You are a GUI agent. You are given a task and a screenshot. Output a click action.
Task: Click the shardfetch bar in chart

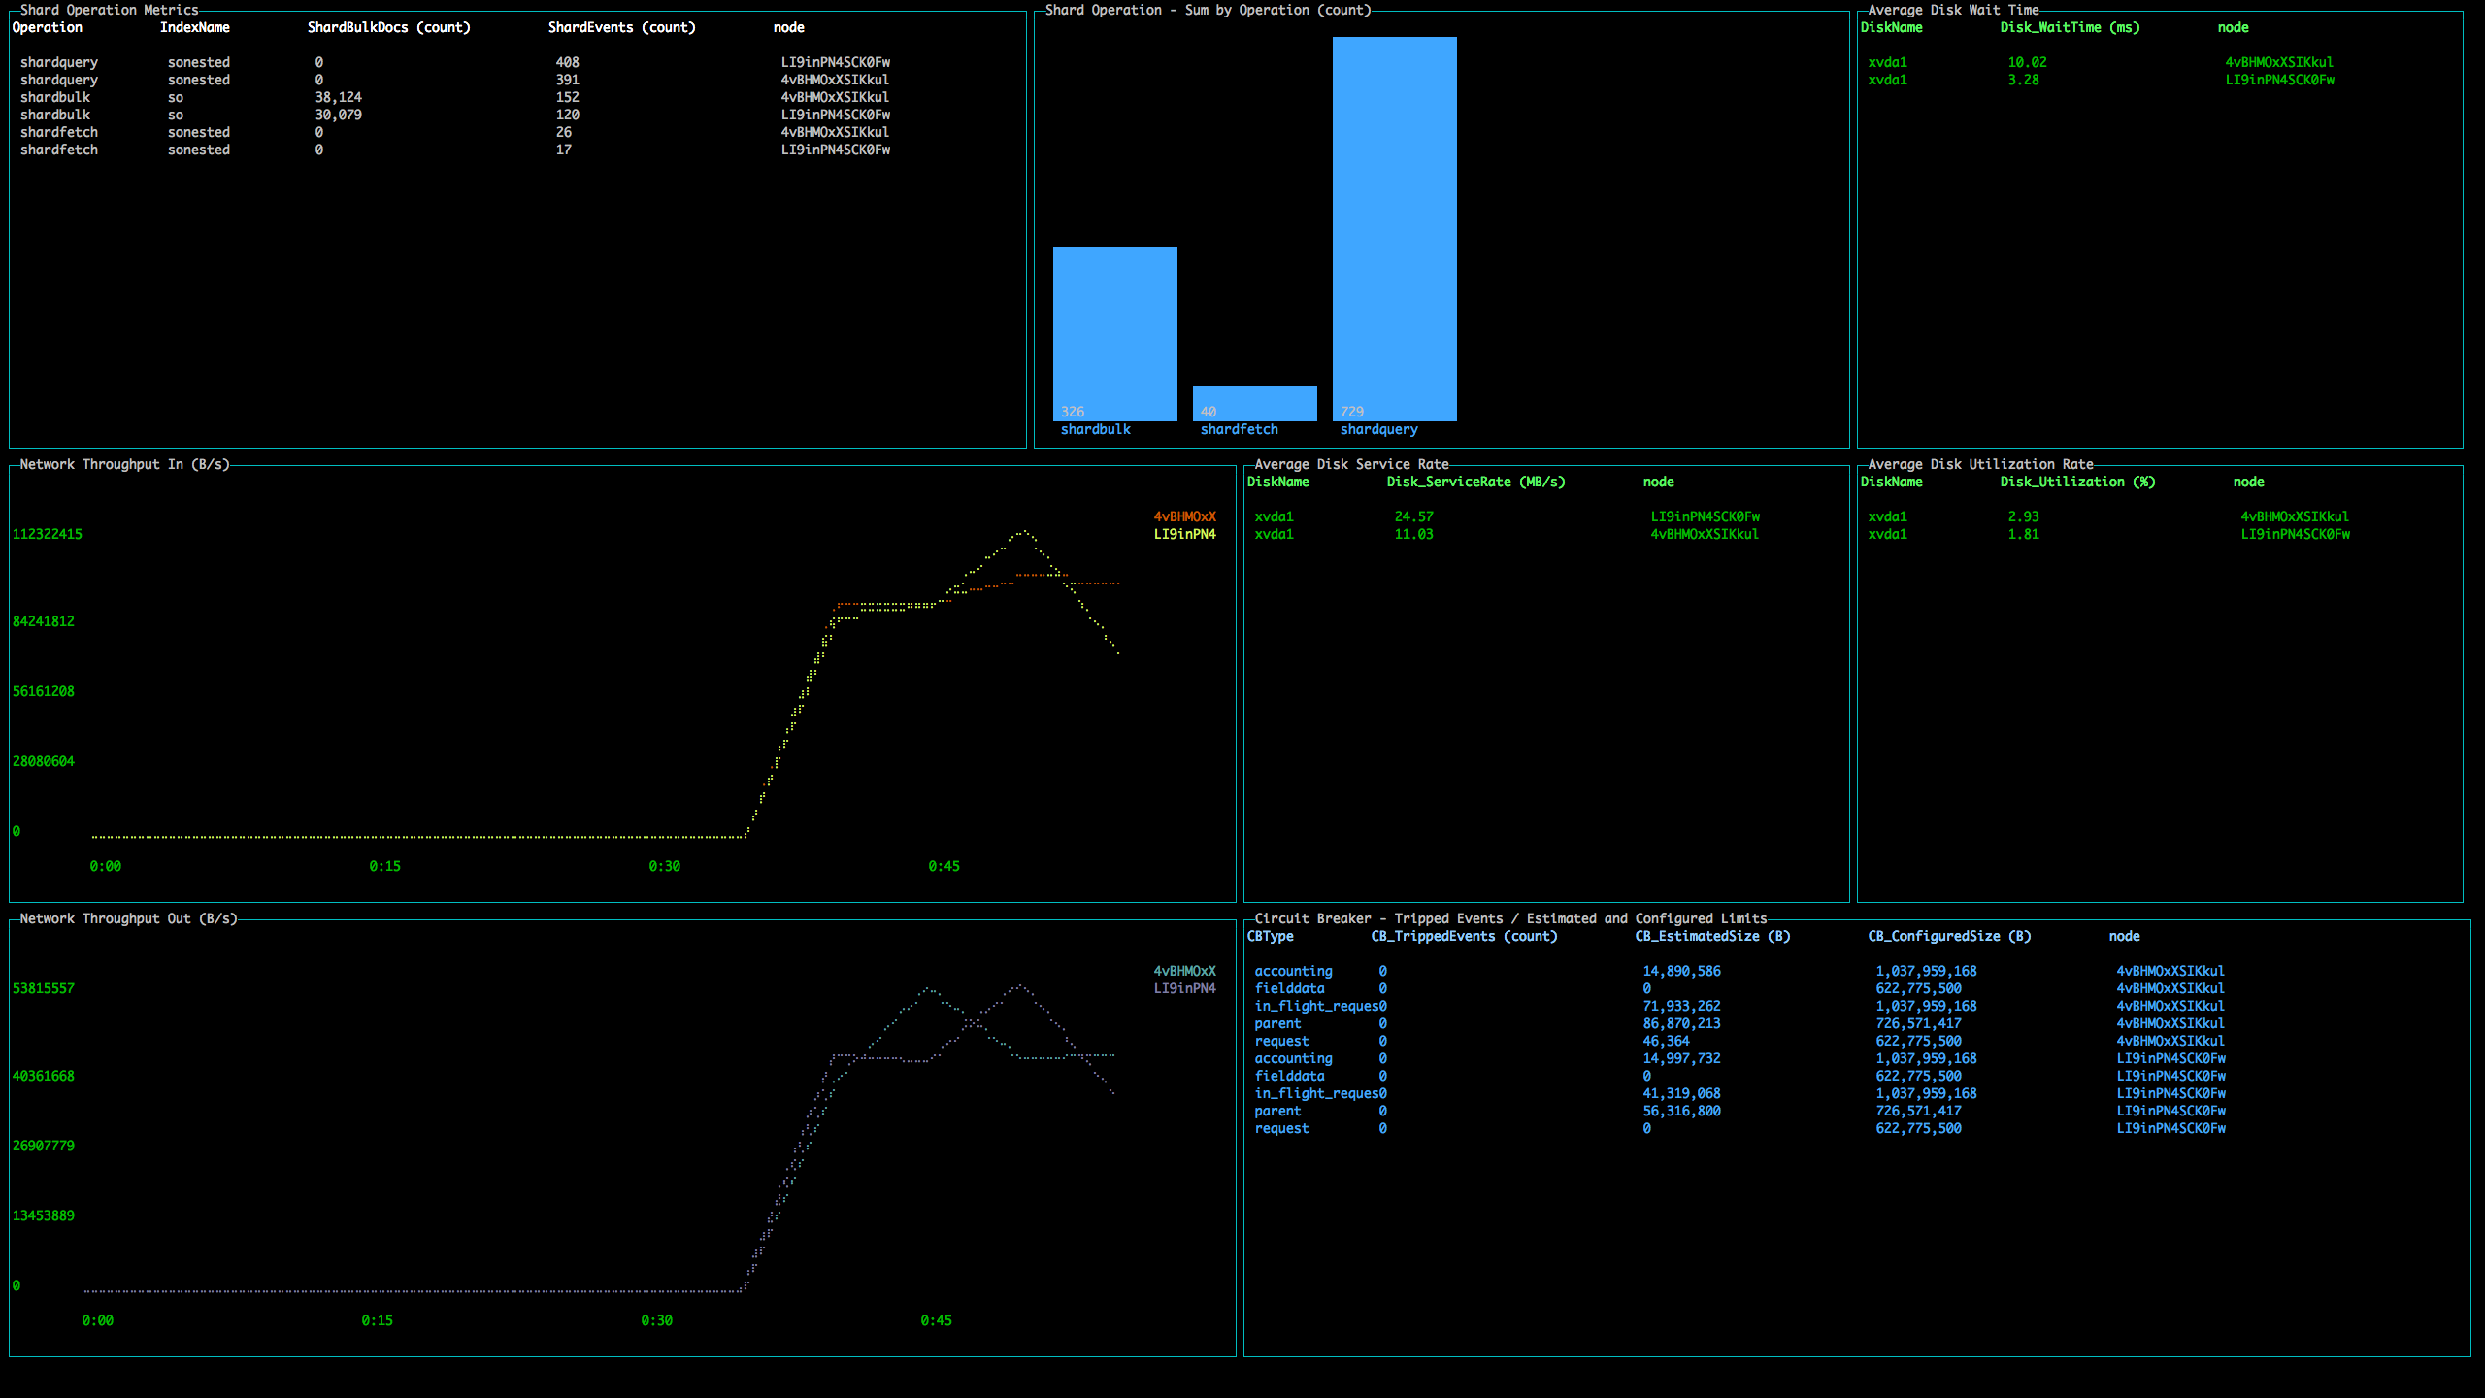pyautogui.click(x=1254, y=403)
